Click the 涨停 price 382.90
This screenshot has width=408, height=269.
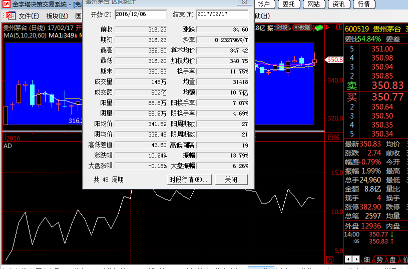pyautogui.click(x=370, y=207)
